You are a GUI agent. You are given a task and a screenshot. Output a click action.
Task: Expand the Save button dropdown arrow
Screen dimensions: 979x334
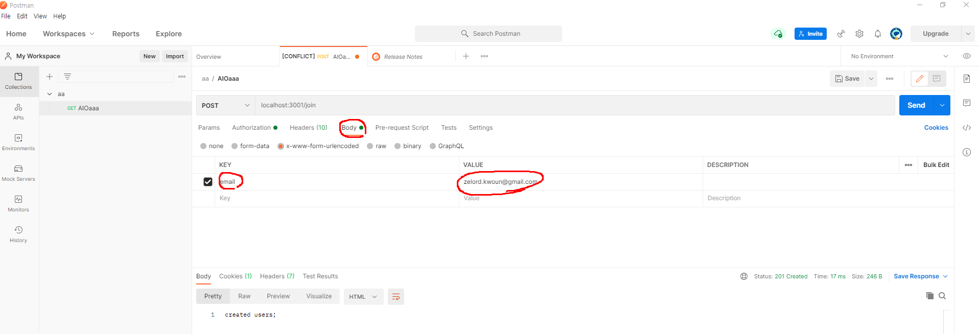point(871,79)
